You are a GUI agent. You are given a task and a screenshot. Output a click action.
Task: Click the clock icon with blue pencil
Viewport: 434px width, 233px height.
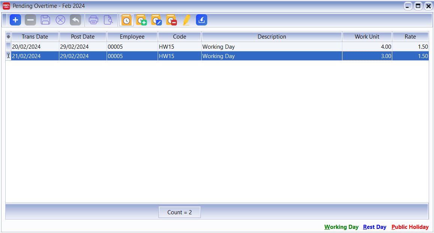point(157,20)
